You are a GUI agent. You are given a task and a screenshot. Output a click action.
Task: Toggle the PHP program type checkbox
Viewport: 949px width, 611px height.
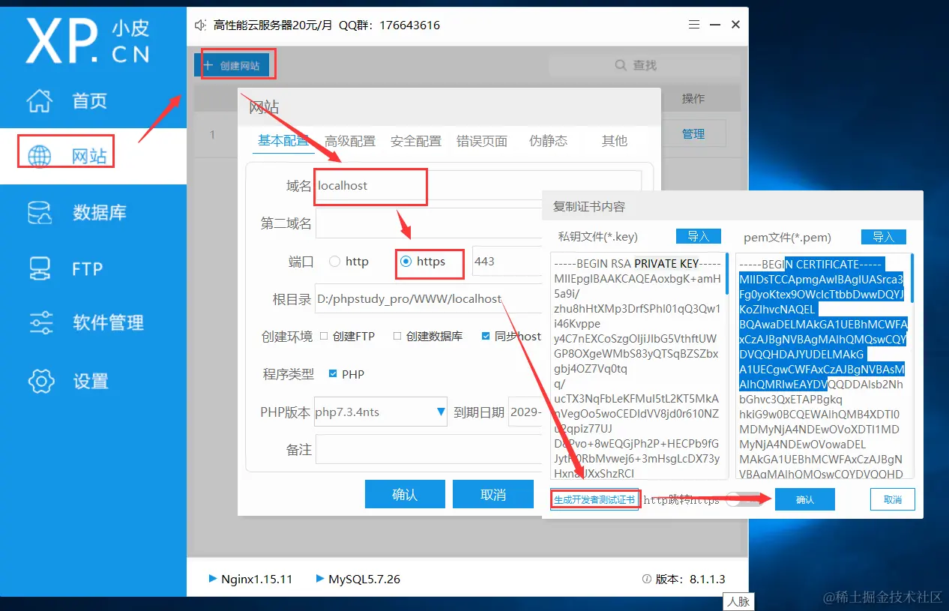tap(333, 374)
